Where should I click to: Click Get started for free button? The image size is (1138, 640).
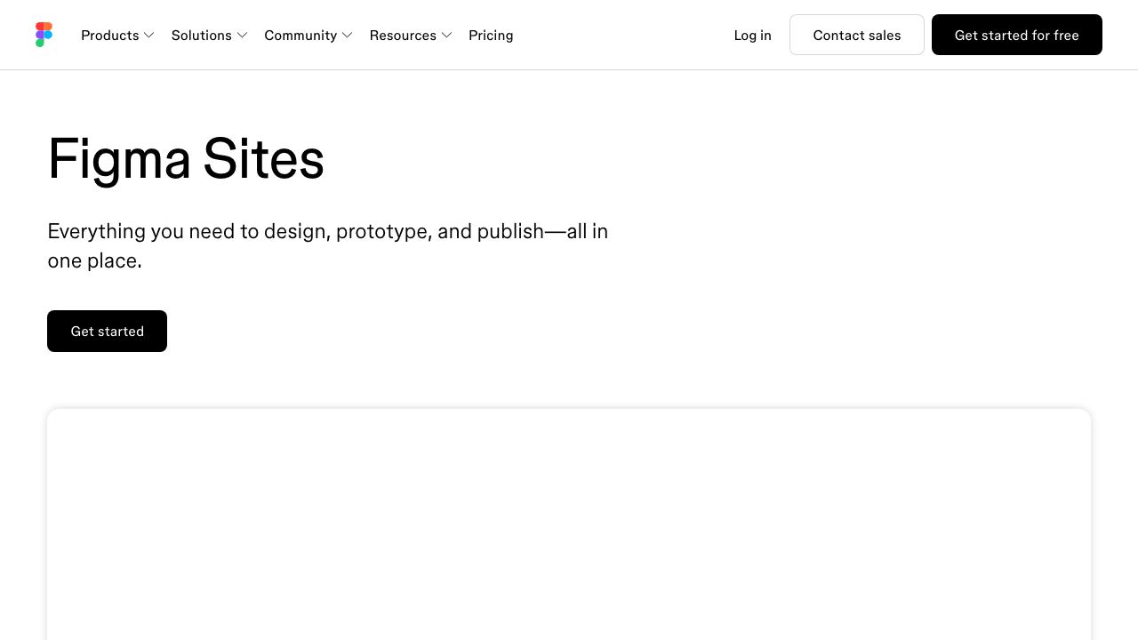(x=1017, y=35)
